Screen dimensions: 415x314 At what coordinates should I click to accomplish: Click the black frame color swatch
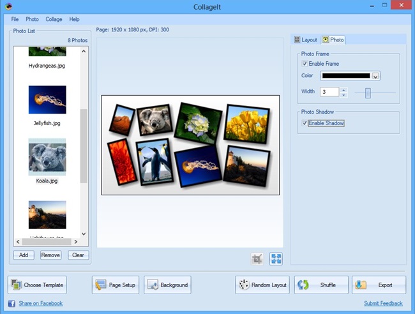click(x=346, y=76)
